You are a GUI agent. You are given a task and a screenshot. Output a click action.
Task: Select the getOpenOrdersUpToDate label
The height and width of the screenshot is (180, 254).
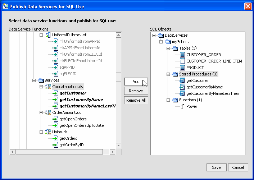tap(82, 125)
